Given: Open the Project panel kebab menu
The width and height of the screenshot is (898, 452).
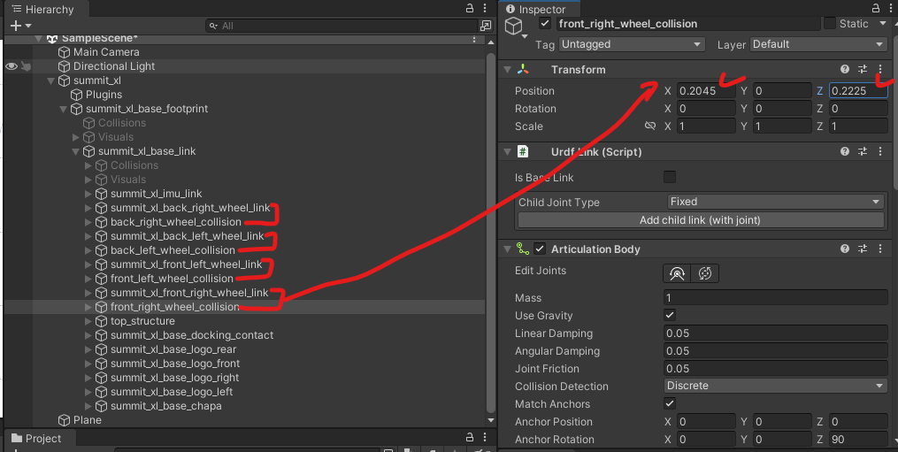Looking at the screenshot, I should click(485, 437).
